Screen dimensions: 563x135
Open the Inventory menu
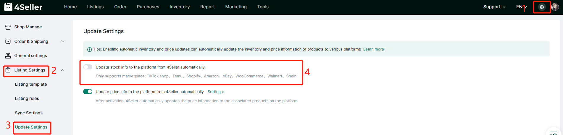coord(180,7)
